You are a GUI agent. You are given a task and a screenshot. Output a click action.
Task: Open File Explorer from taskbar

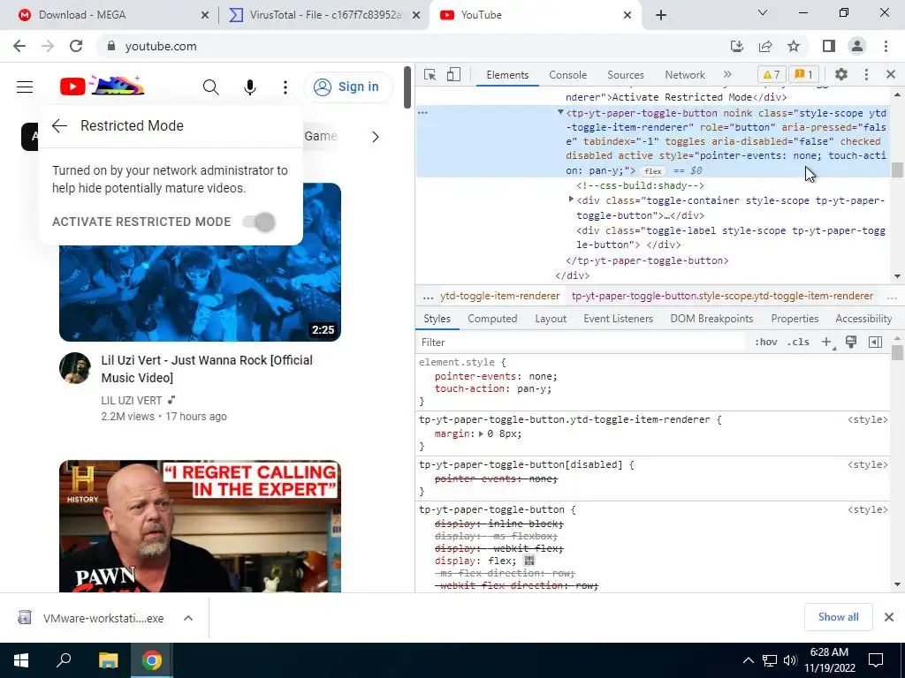click(x=108, y=660)
